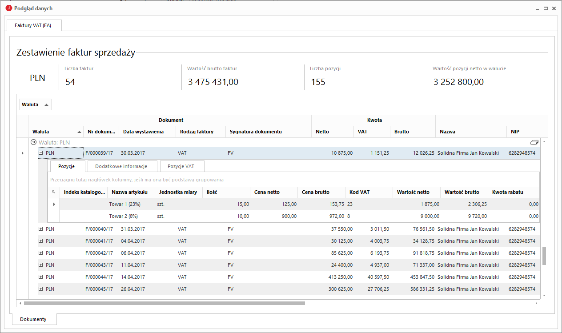
Task: Click the Waluta grouping chip
Action: (x=35, y=104)
